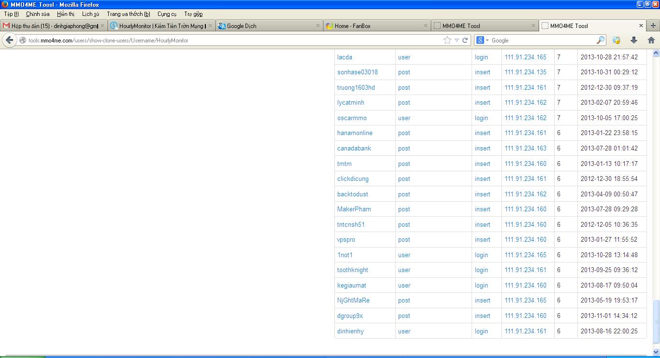Bookmark this page with the star icon
This screenshot has width=660, height=358.
447,41
